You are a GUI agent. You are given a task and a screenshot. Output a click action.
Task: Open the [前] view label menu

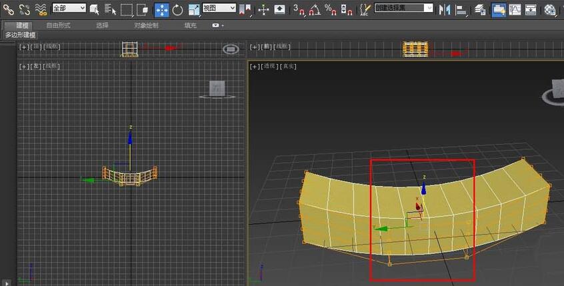(x=266, y=47)
